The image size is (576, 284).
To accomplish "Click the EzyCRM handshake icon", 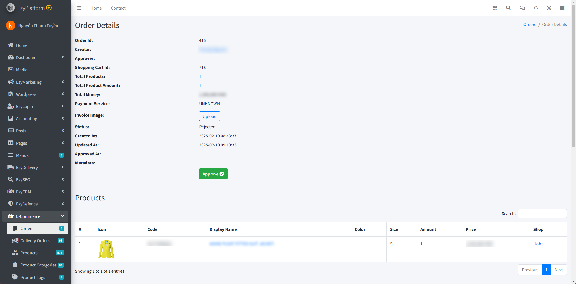I will tap(11, 192).
